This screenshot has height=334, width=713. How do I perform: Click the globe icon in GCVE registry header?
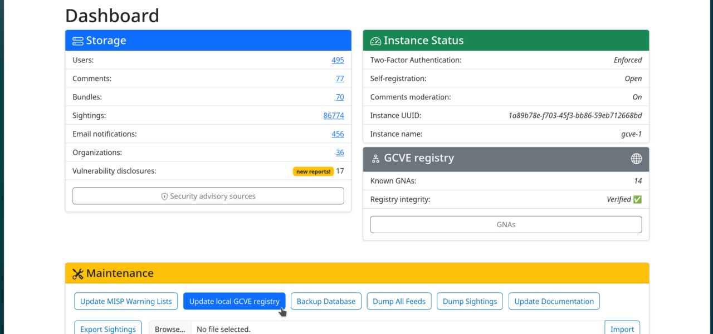pos(636,159)
